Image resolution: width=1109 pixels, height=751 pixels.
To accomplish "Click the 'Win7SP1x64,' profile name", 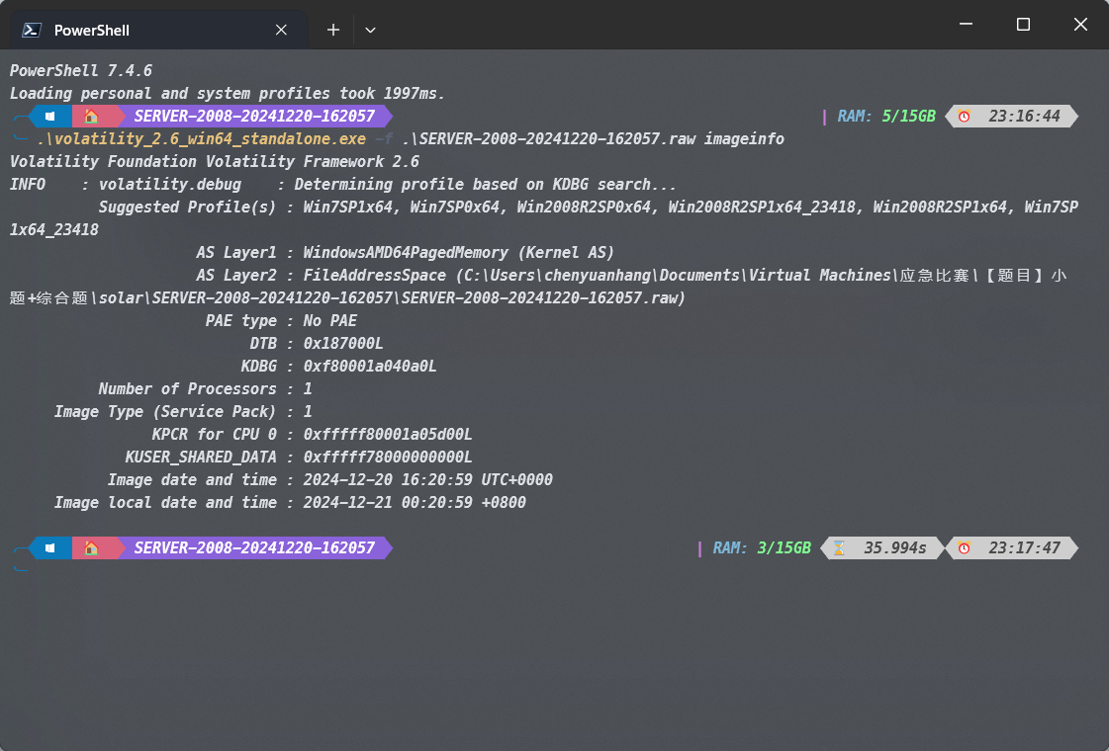I will (352, 207).
